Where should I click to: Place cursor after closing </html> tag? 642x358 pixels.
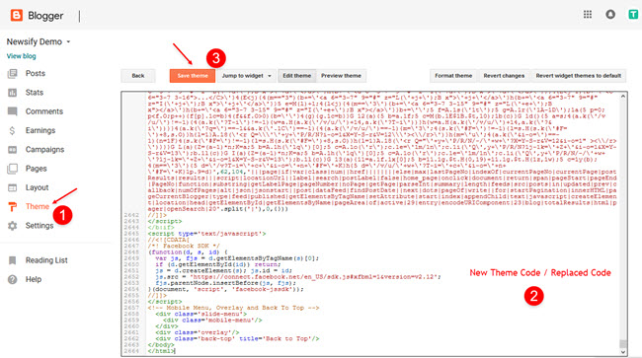(x=175, y=351)
